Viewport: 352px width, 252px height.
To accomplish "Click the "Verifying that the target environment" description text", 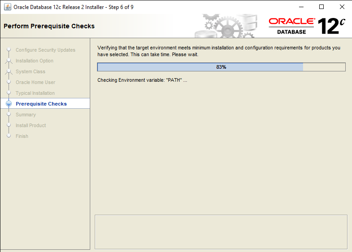I will (x=219, y=51).
